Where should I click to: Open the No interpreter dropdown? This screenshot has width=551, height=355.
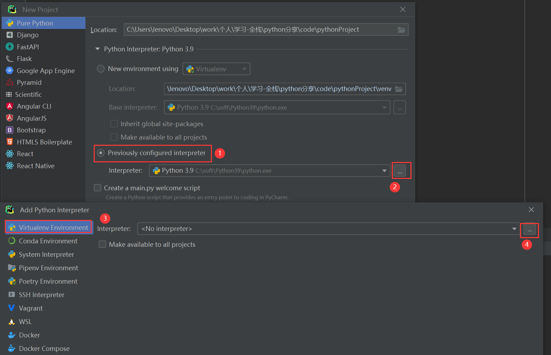pos(328,229)
